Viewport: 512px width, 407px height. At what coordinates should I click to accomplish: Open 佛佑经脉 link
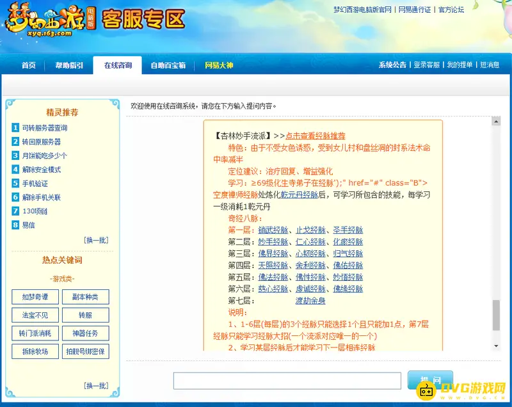[x=348, y=266]
